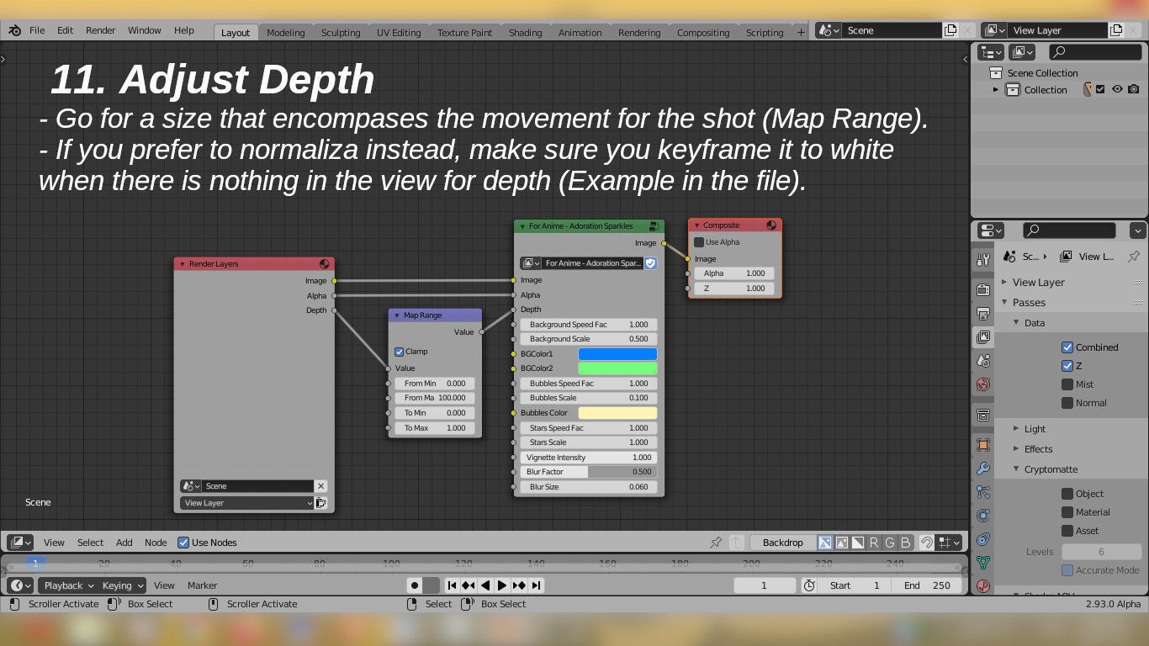Uncheck the Combined pass checkbox

point(1067,347)
